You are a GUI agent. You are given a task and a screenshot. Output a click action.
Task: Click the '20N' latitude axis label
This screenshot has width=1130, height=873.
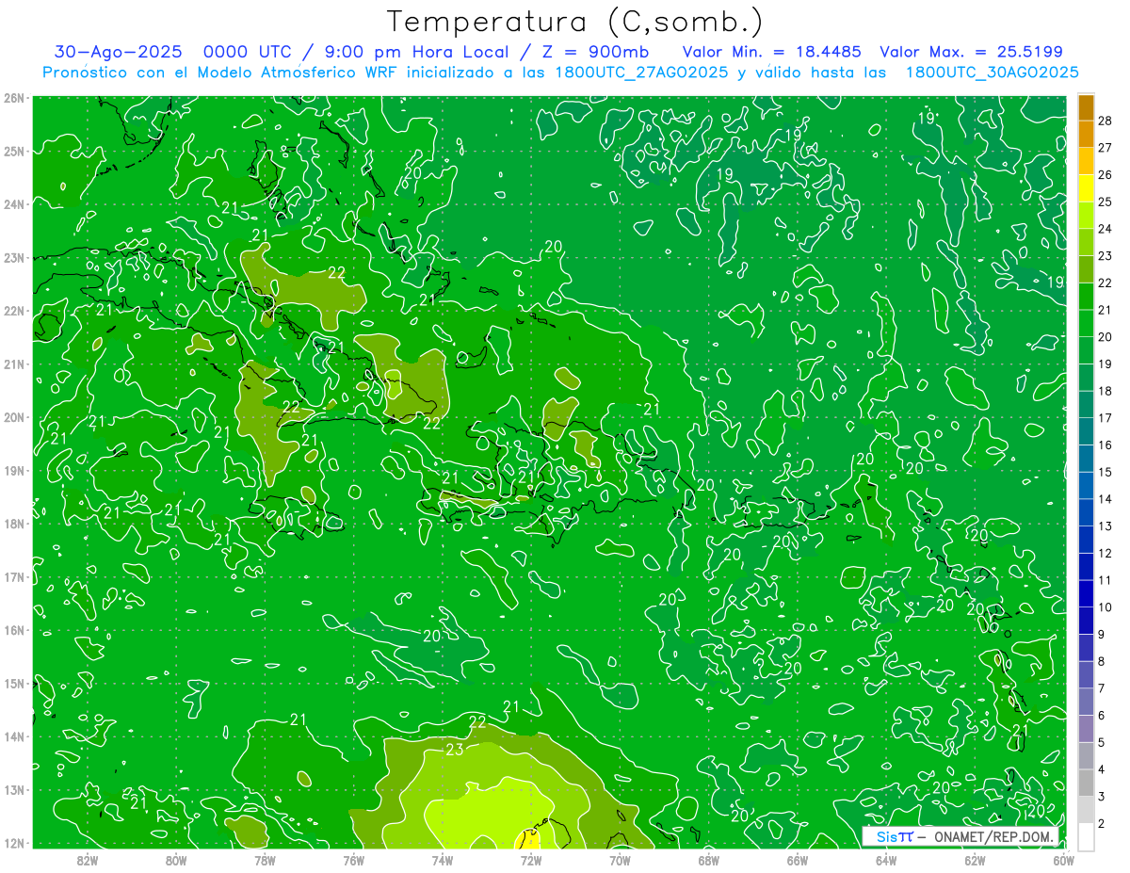pyautogui.click(x=13, y=417)
